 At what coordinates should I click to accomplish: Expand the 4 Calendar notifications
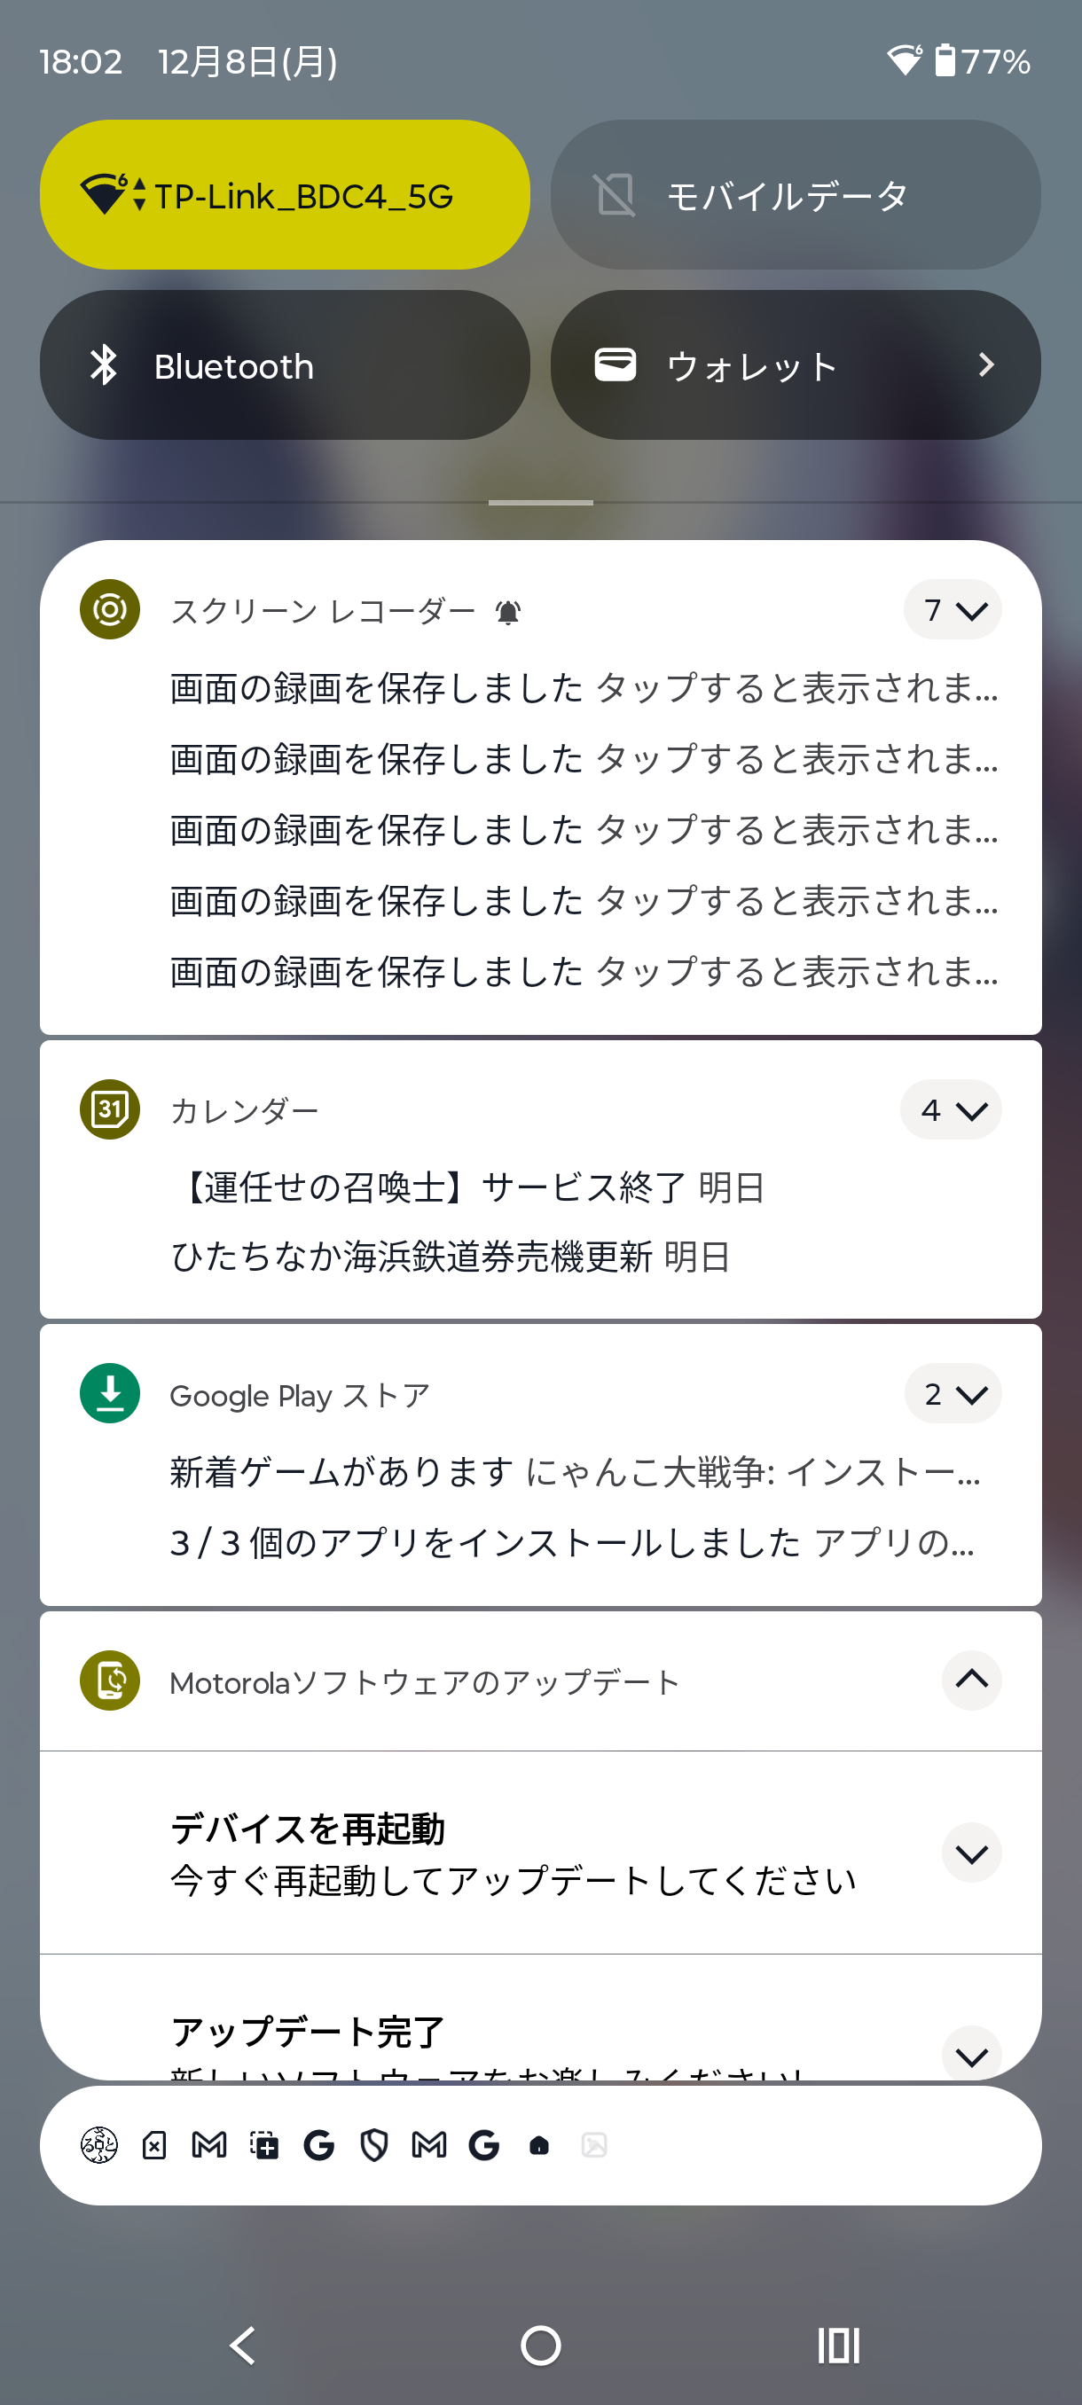click(951, 1109)
